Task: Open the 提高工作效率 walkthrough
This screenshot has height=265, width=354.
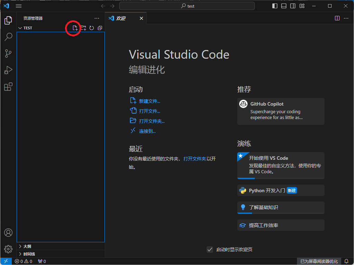Action: click(x=281, y=225)
